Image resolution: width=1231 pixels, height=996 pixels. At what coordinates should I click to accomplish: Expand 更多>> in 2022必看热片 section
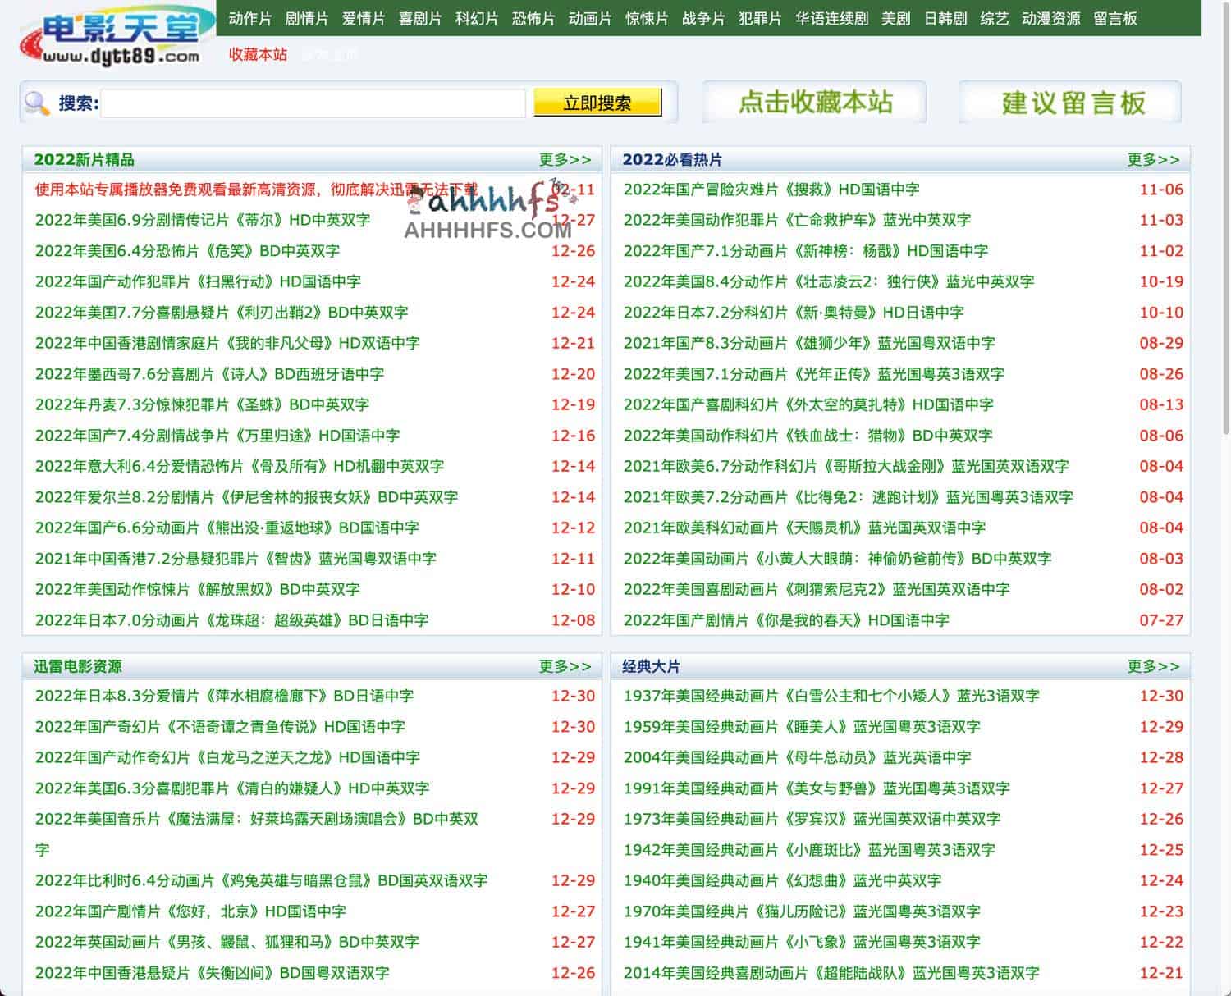point(1153,159)
